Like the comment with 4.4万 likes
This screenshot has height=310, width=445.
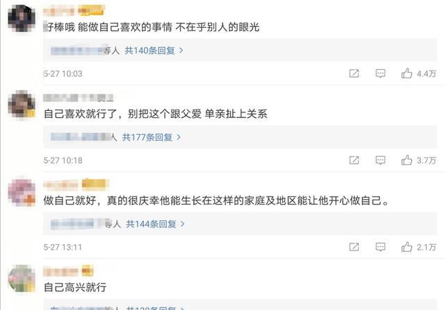tap(407, 74)
